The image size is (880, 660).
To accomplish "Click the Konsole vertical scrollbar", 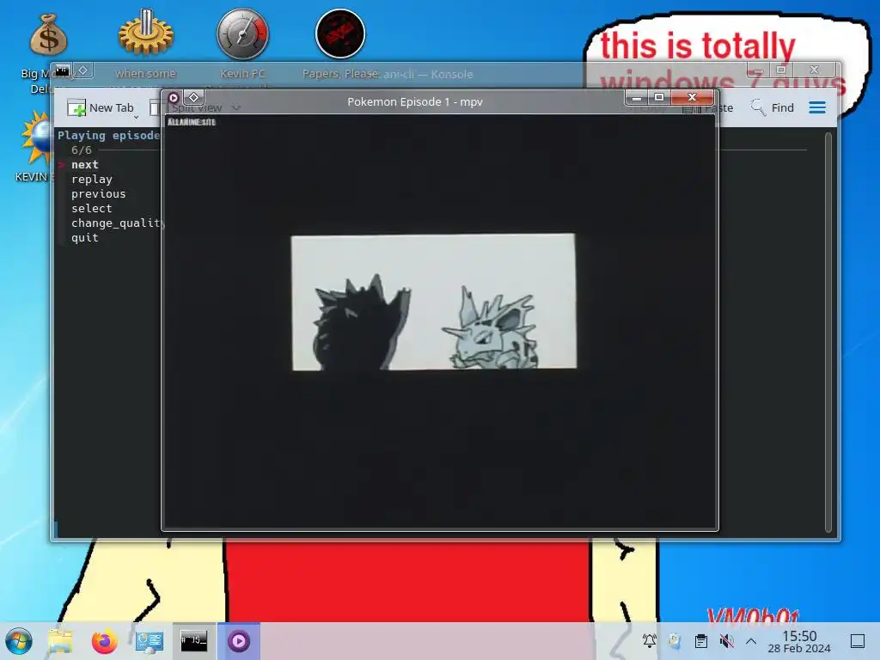I will point(828,333).
